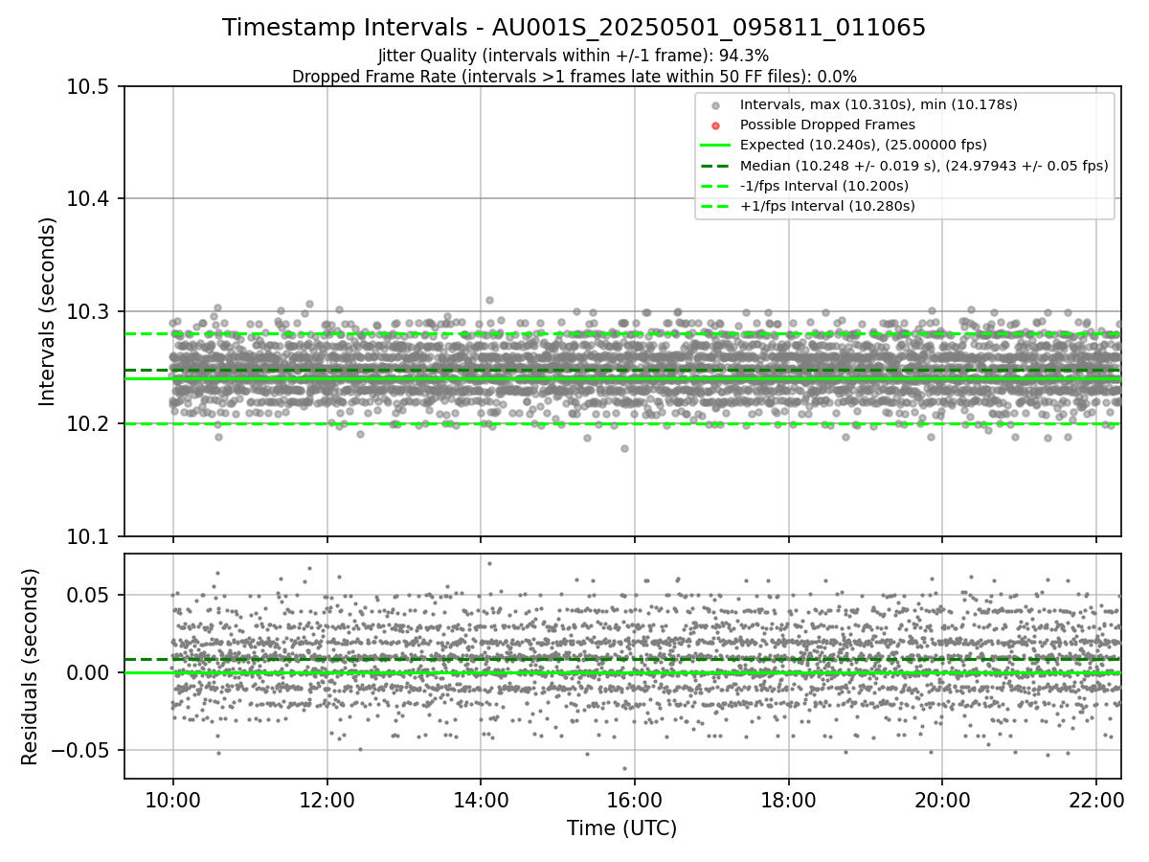The height and width of the screenshot is (862, 1149).
Task: Click legend entry 'Median (10.248 +/- 0.019 s)'
Action: point(924,166)
